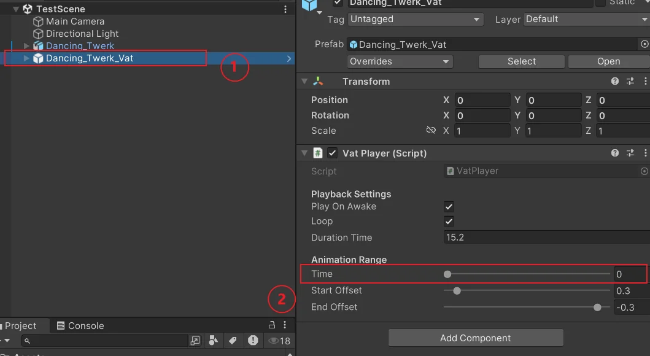Image resolution: width=650 pixels, height=356 pixels.
Task: Open Transform component kebab menu
Action: [645, 81]
